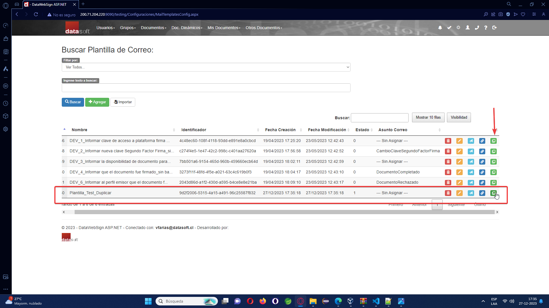Edit the DEV_4 template

click(460, 172)
